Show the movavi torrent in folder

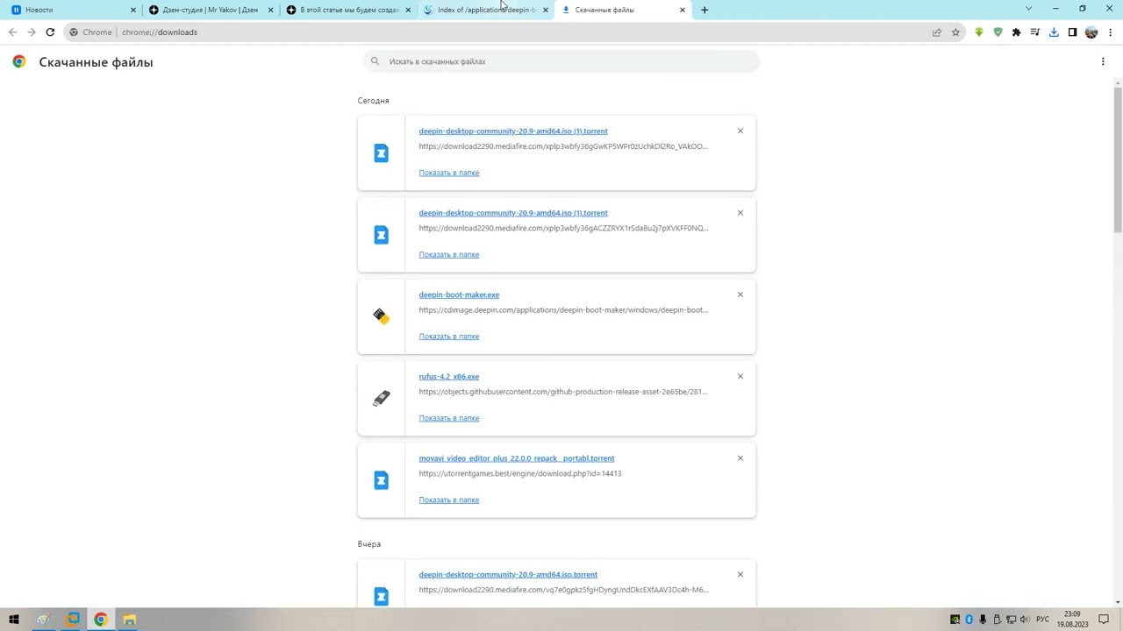(x=449, y=500)
